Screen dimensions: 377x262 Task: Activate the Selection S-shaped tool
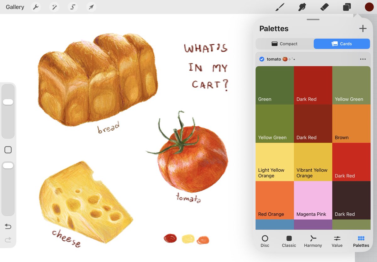tap(73, 7)
